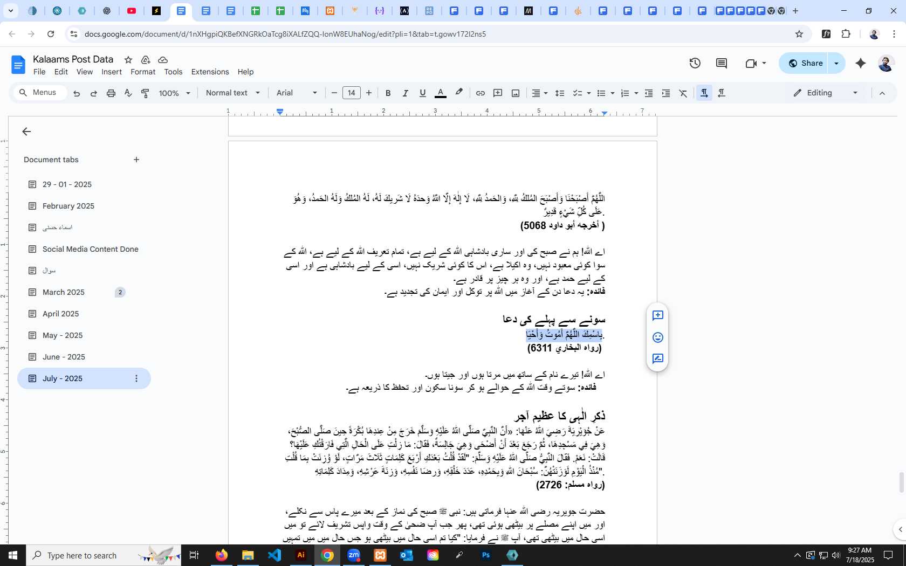The width and height of the screenshot is (906, 566).
Task: Open the Insert menu
Action: pyautogui.click(x=112, y=72)
